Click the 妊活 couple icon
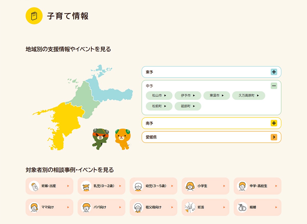 pos(190,207)
